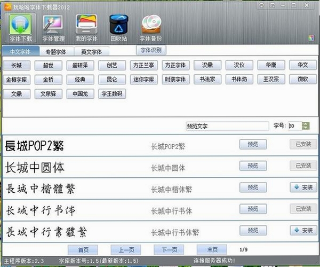Open the 字体下载 download section
Image resolution: width=320 pixels, height=267 pixels.
tap(20, 28)
